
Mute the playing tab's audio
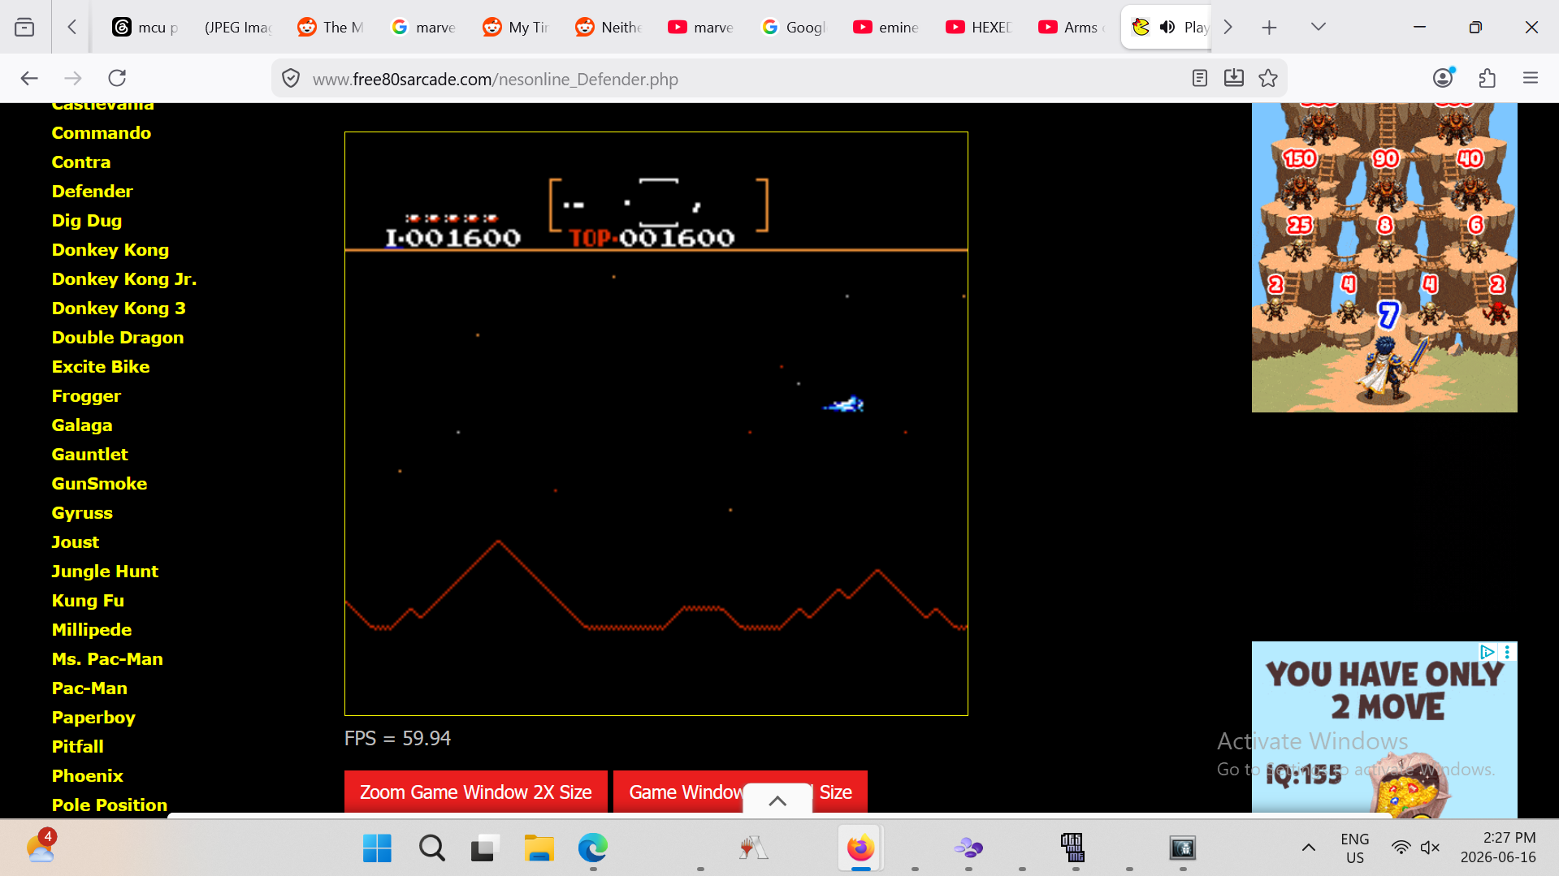(x=1167, y=27)
